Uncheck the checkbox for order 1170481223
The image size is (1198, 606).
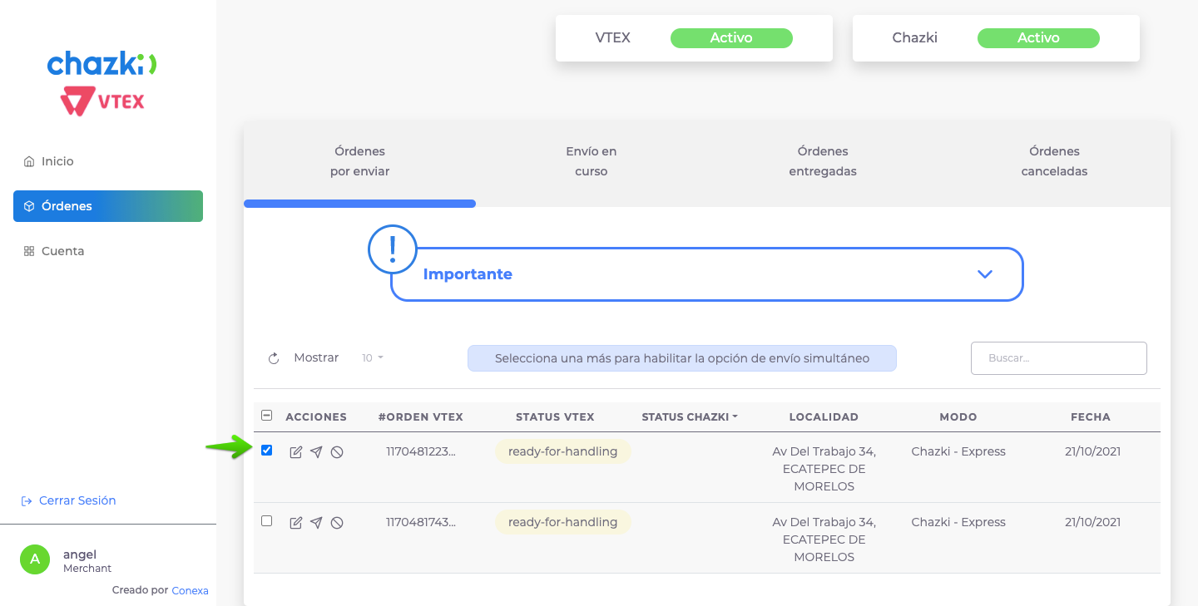[x=266, y=451]
